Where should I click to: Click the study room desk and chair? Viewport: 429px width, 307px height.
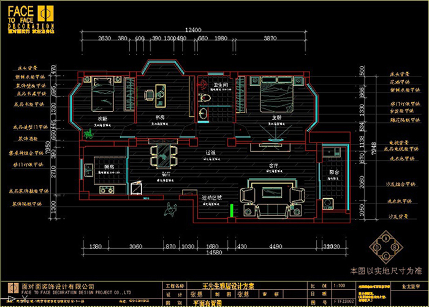point(154,94)
